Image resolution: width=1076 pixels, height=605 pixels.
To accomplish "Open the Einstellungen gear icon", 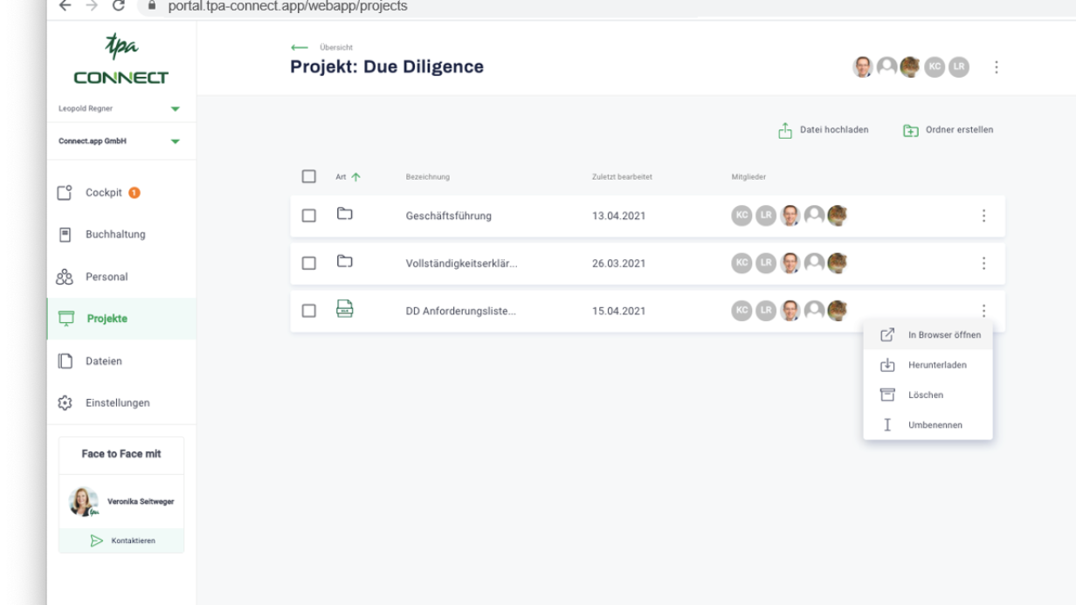I will pyautogui.click(x=65, y=403).
